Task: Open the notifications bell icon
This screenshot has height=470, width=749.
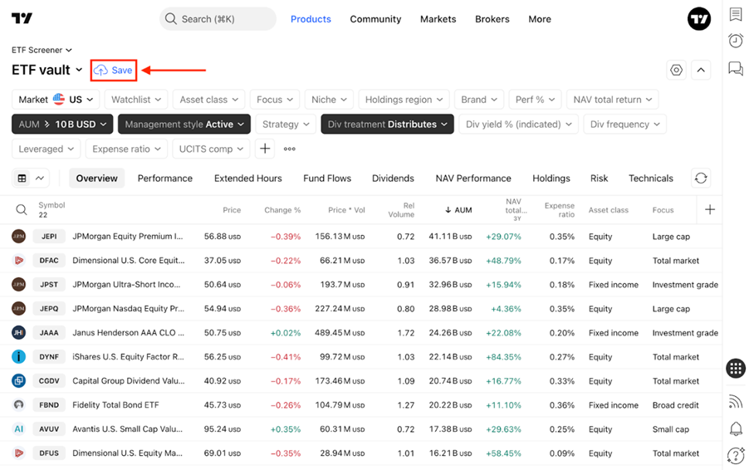Action: pyautogui.click(x=736, y=428)
